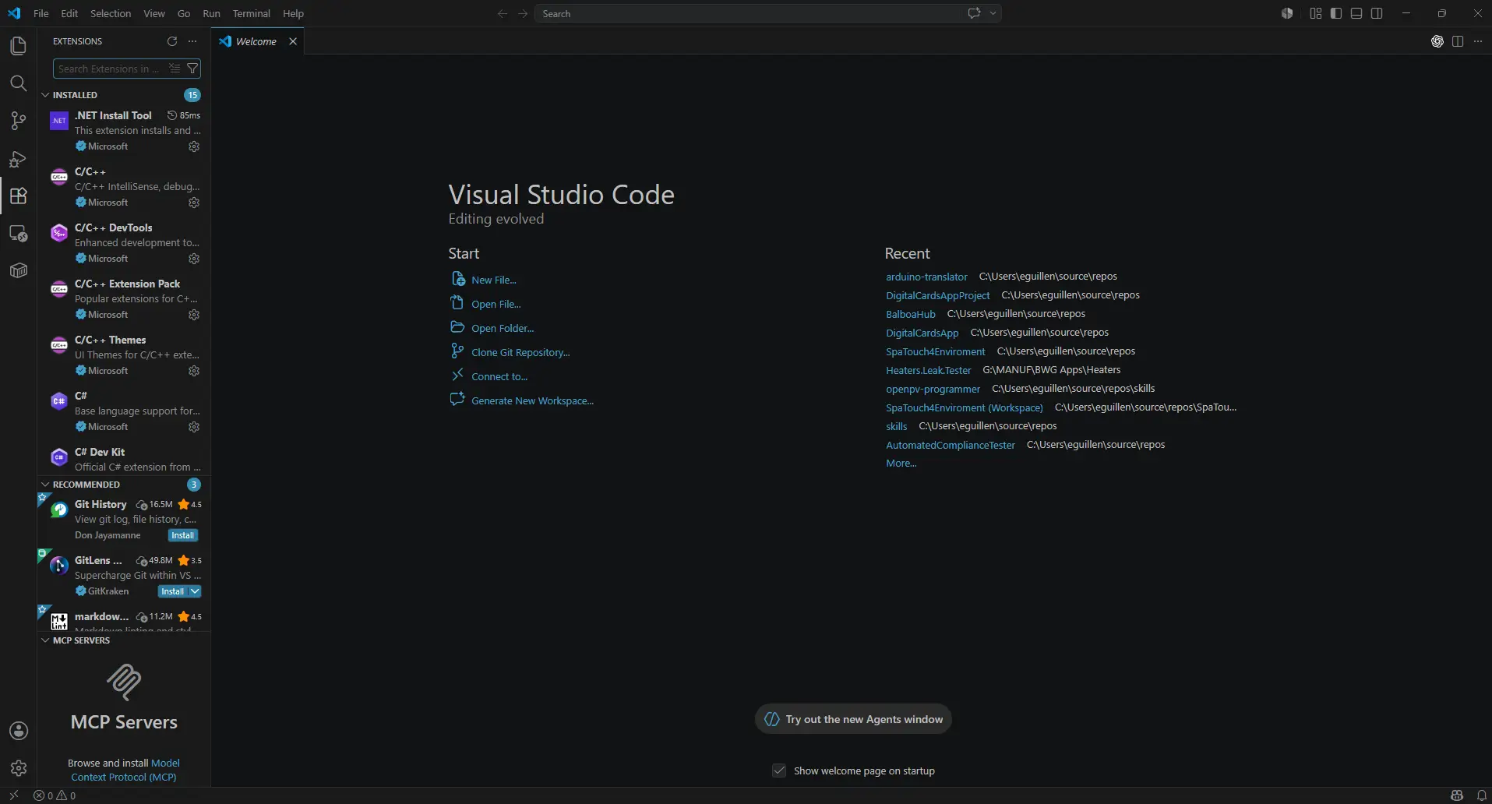Open GitLens install dropdown arrow

tap(196, 591)
